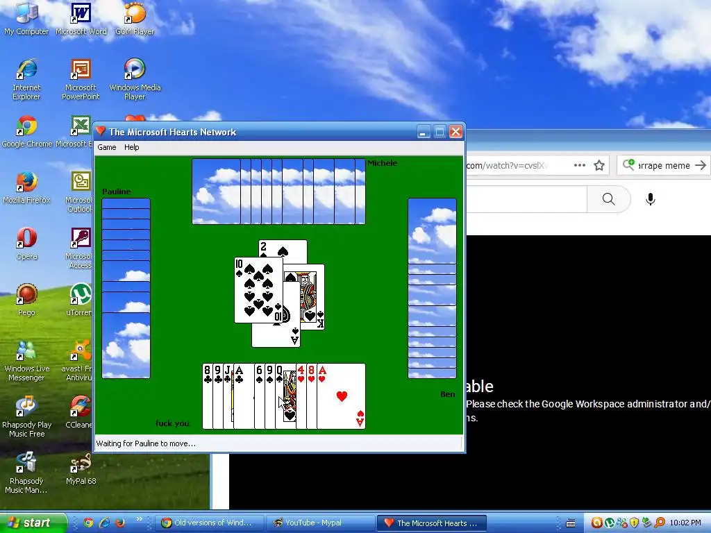Screen dimensions: 711x533
Task: Play the 8 of hearts
Action: (312, 396)
